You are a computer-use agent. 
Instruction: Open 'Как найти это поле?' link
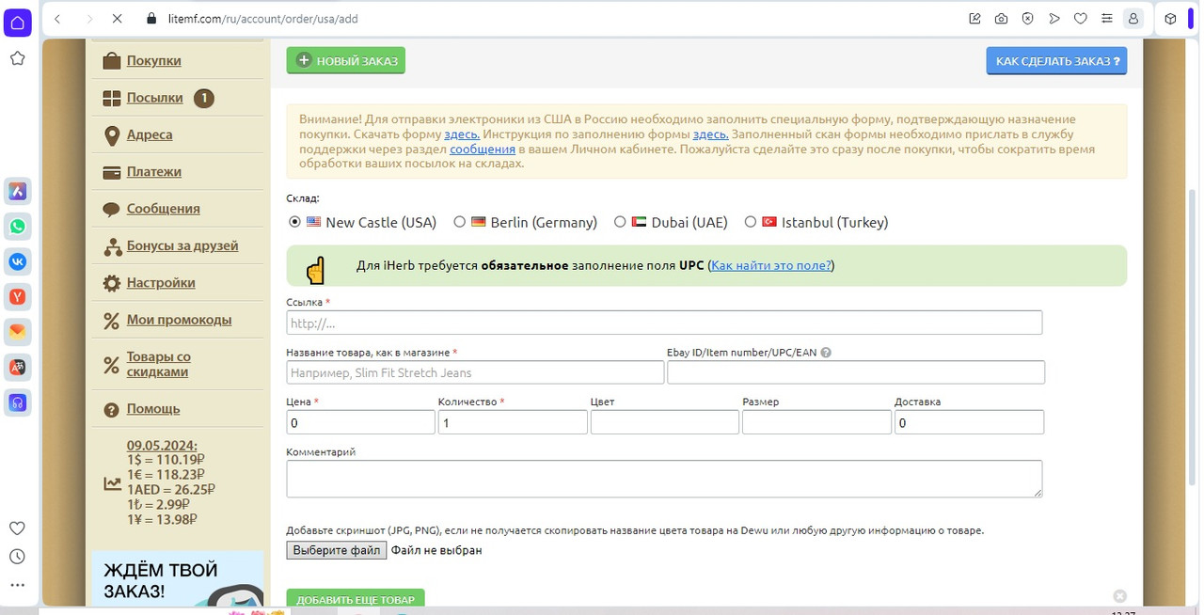(771, 265)
